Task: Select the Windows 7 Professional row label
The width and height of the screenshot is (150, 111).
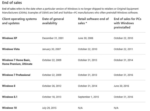Action: pyautogui.click(x=16, y=75)
